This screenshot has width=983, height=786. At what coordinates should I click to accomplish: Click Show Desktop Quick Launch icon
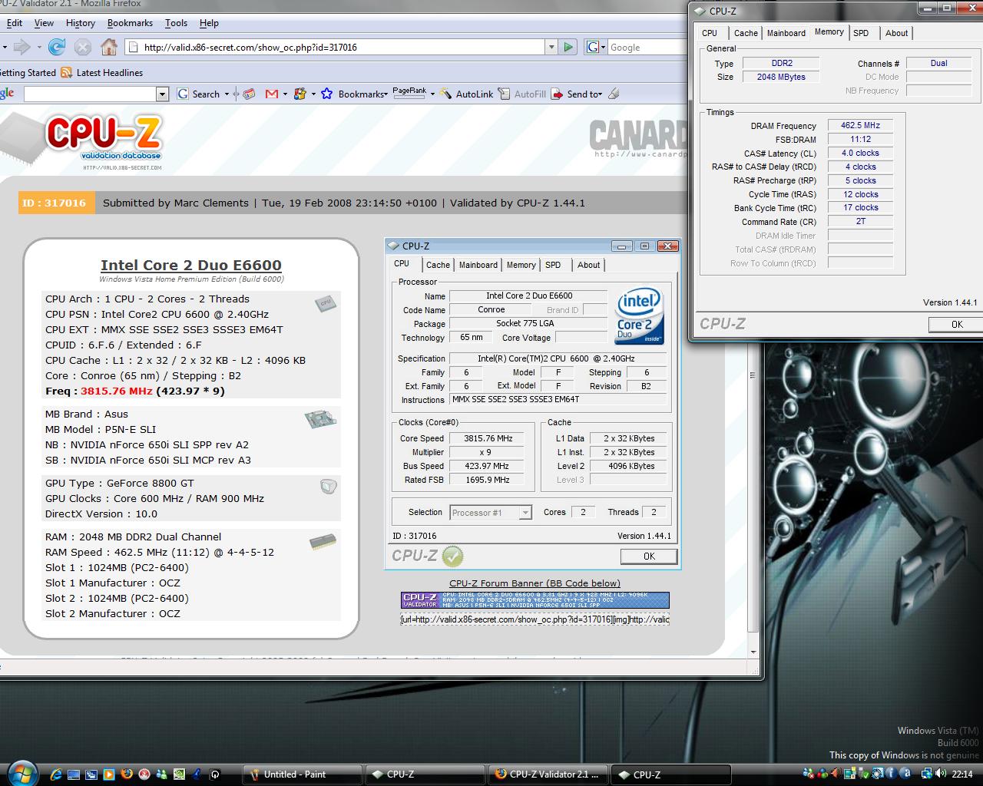(x=74, y=774)
